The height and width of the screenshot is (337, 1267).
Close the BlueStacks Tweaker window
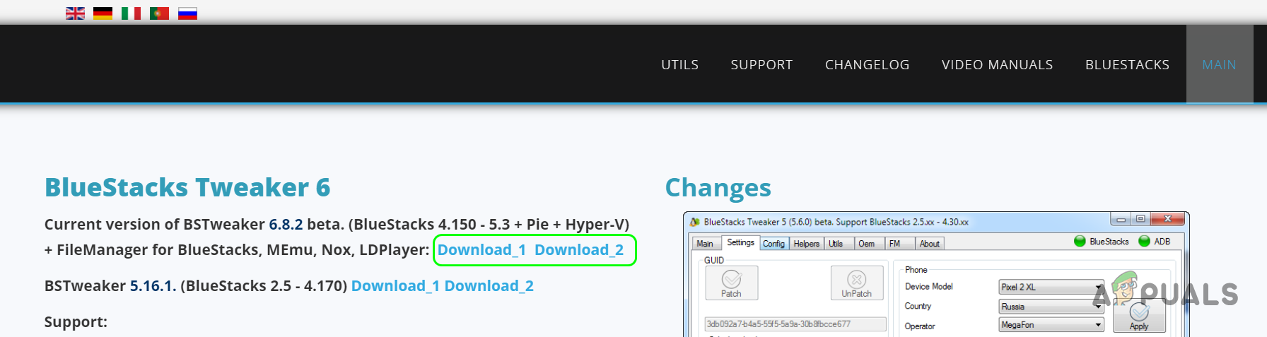(x=1167, y=219)
